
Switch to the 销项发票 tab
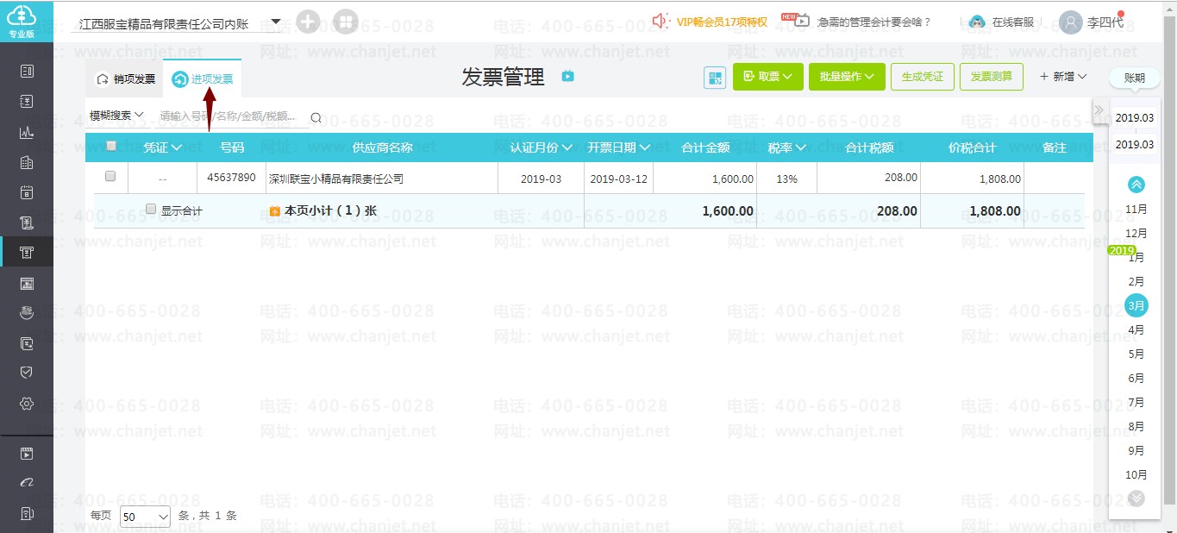[126, 79]
